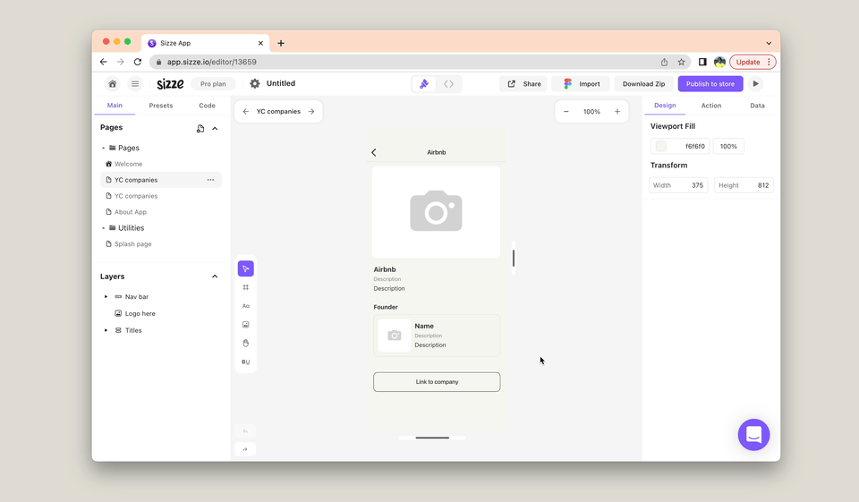Click the undo arrow
Image resolution: width=859 pixels, height=502 pixels.
(245, 431)
